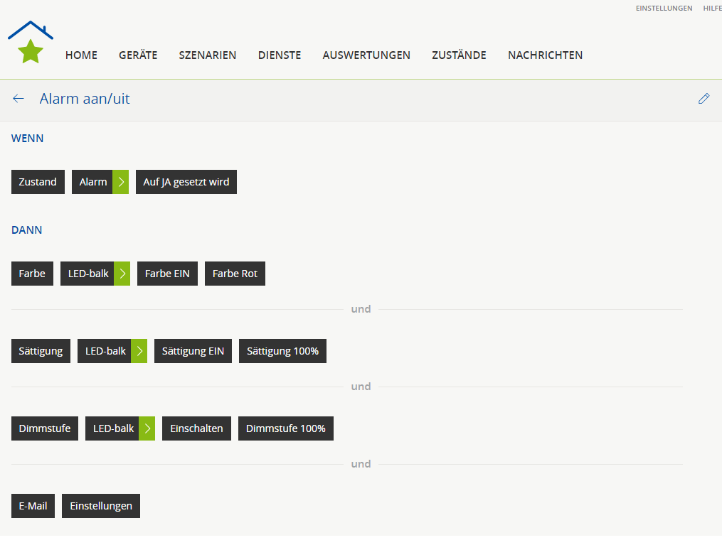722x545 pixels.
Task: Open the Szenarien menu
Action: click(208, 55)
